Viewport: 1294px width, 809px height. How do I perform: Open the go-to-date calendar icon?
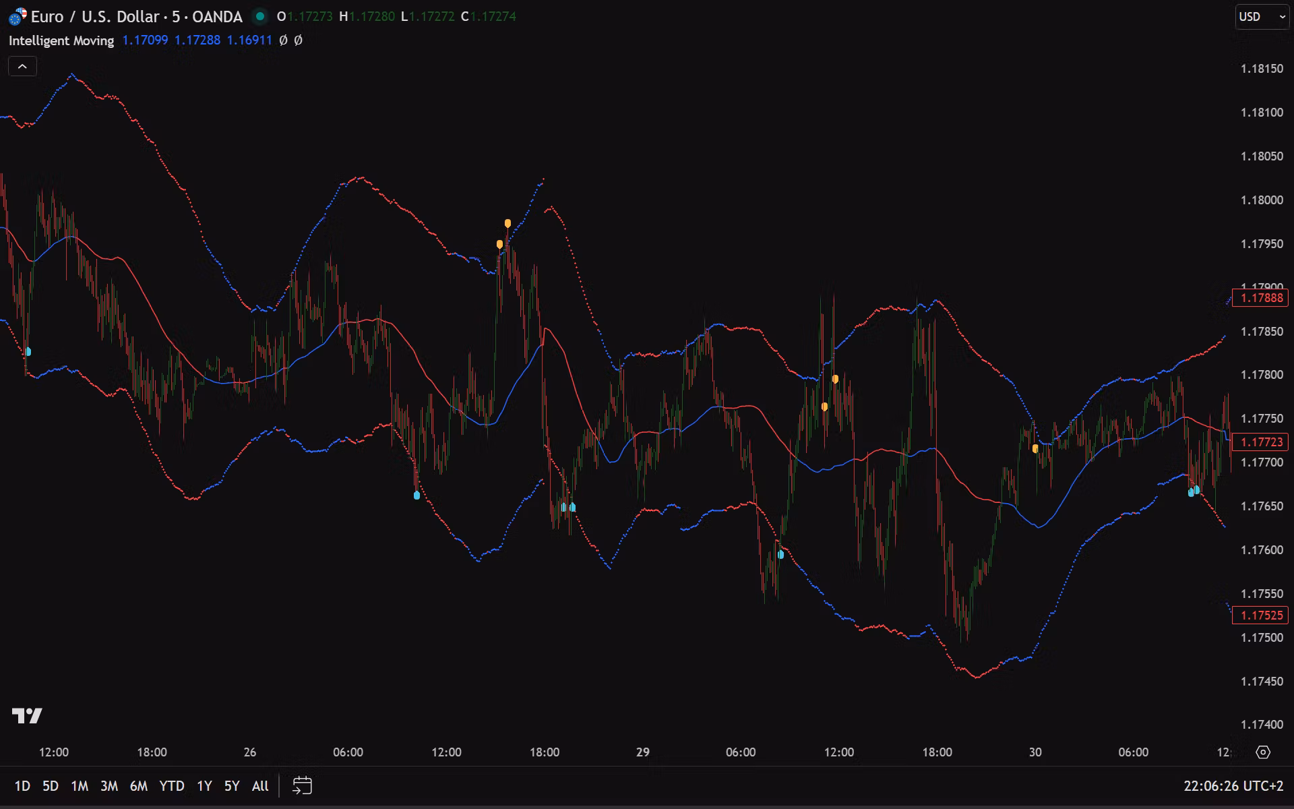tap(302, 785)
